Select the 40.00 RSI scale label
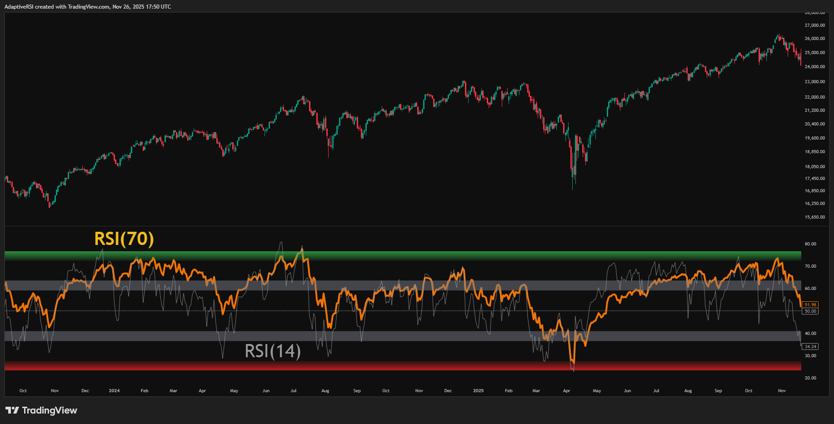This screenshot has height=424, width=834. pos(810,334)
